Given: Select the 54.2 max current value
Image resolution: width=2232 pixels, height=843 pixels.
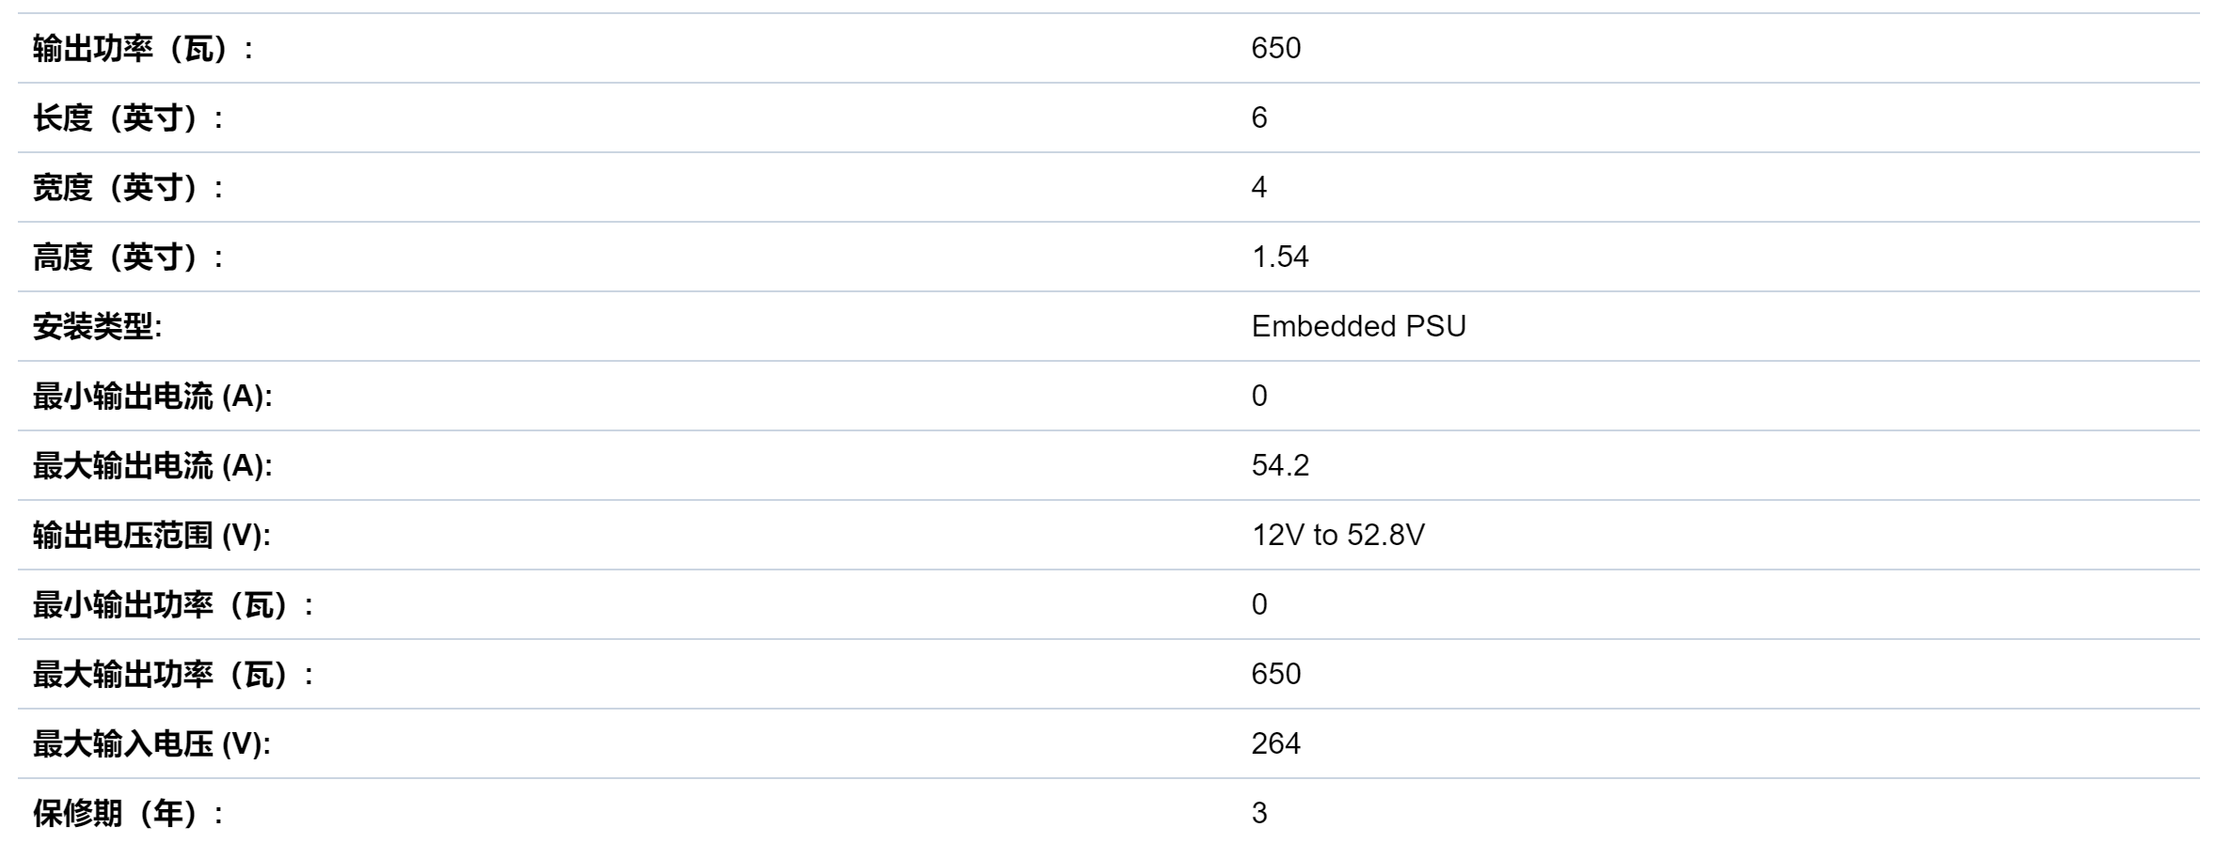Looking at the screenshot, I should point(1280,465).
